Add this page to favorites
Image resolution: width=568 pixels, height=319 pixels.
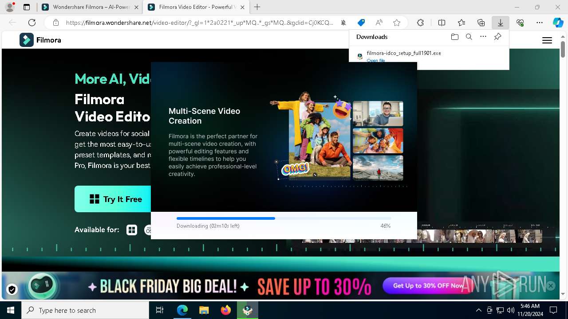pos(397,23)
